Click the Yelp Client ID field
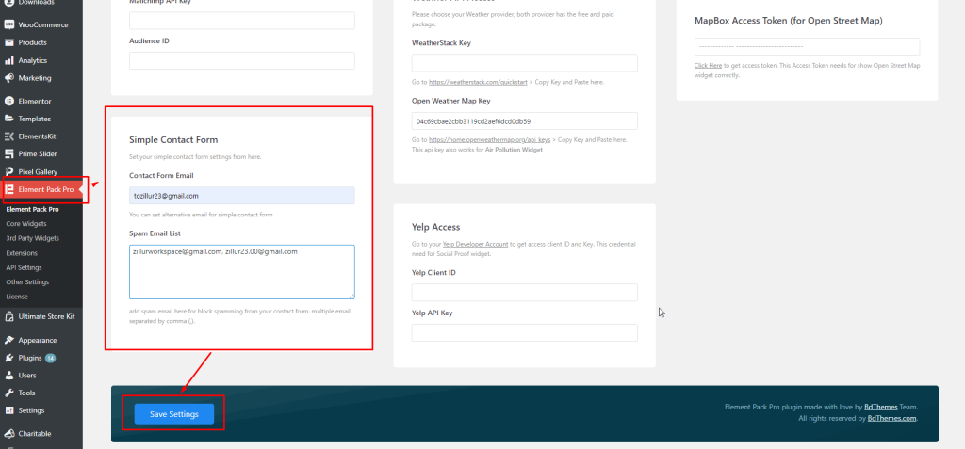 point(524,293)
